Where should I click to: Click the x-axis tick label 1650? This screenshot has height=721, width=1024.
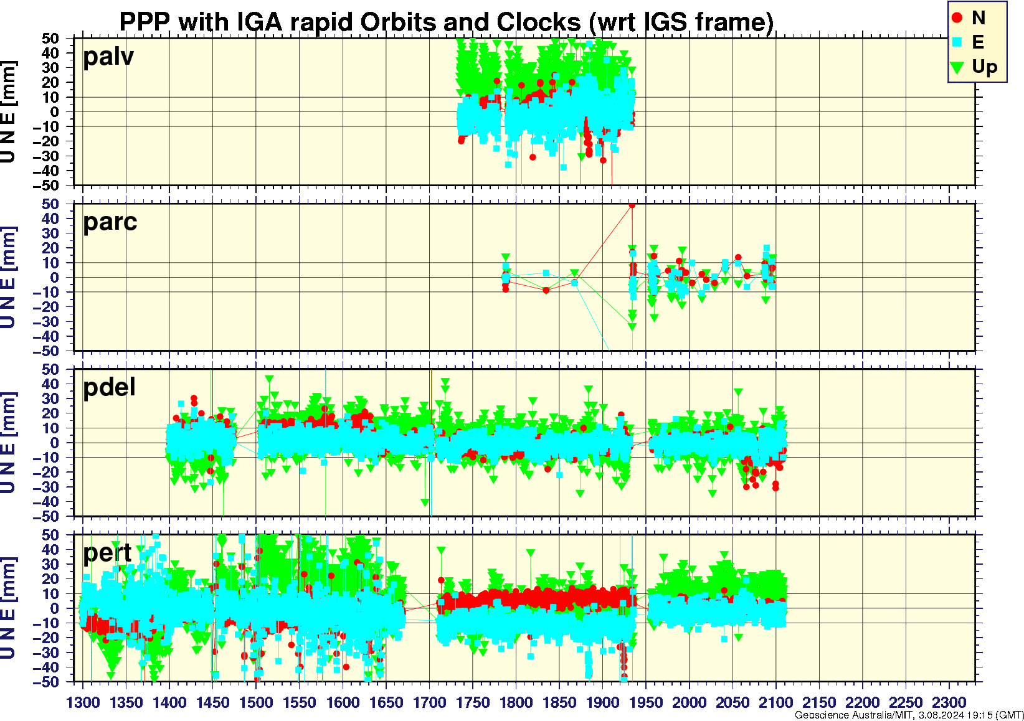click(x=386, y=703)
